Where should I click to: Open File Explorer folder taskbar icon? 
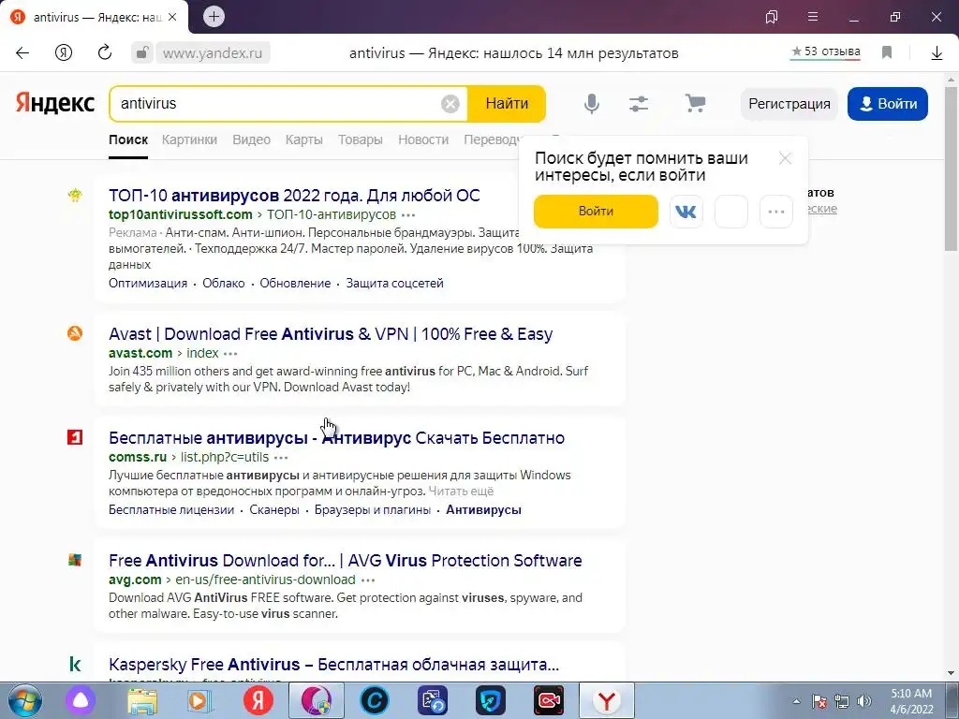coord(142,701)
